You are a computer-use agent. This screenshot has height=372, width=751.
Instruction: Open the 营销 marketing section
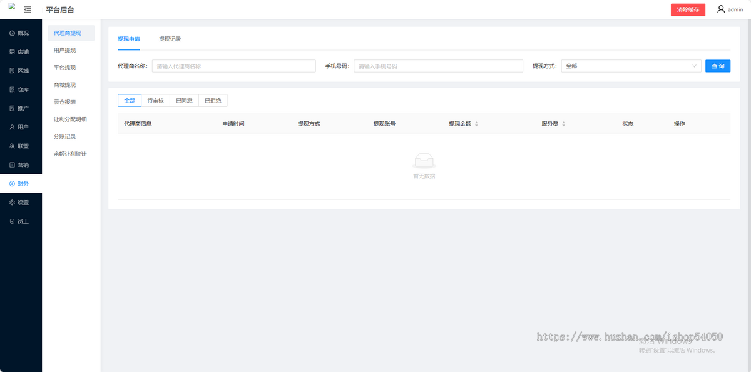pos(21,164)
